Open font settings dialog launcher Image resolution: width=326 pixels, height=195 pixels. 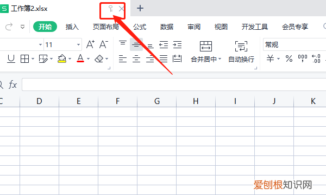tap(109, 68)
